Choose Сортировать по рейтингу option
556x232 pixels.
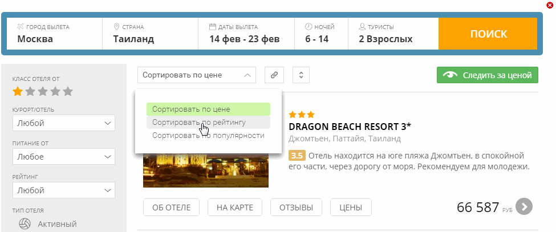(208, 123)
